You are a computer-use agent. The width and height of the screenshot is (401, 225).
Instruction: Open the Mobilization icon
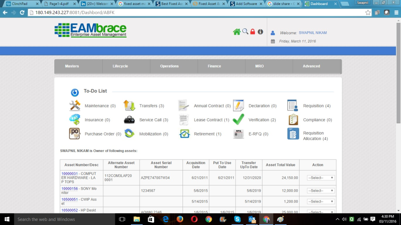tap(129, 133)
